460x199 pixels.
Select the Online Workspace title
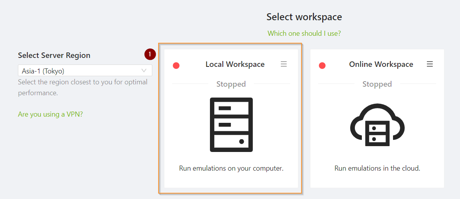[x=381, y=64]
